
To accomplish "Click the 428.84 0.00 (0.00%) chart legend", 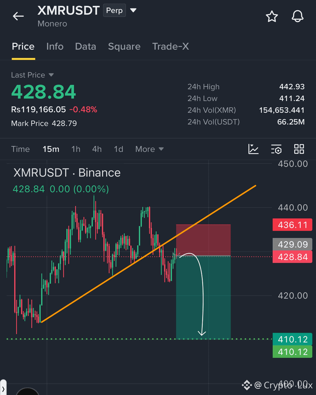I will click(61, 189).
